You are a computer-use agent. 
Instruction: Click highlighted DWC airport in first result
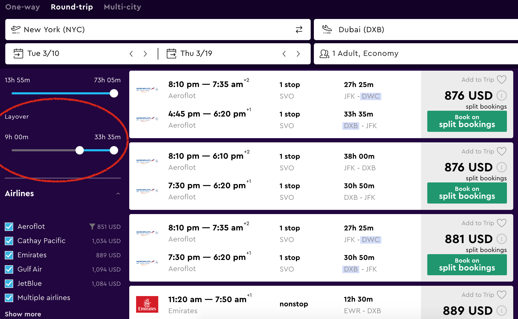pos(371,96)
